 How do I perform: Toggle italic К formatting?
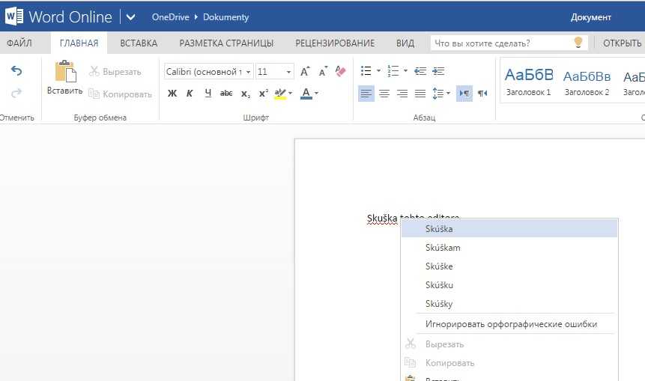click(190, 94)
